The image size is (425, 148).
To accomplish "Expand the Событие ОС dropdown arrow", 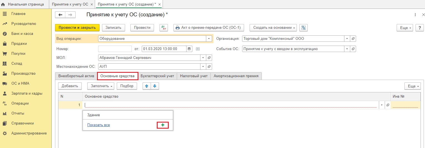I will click(347, 49).
